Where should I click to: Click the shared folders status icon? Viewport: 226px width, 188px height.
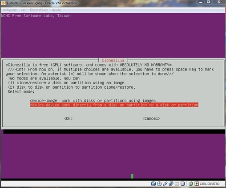point(177,184)
